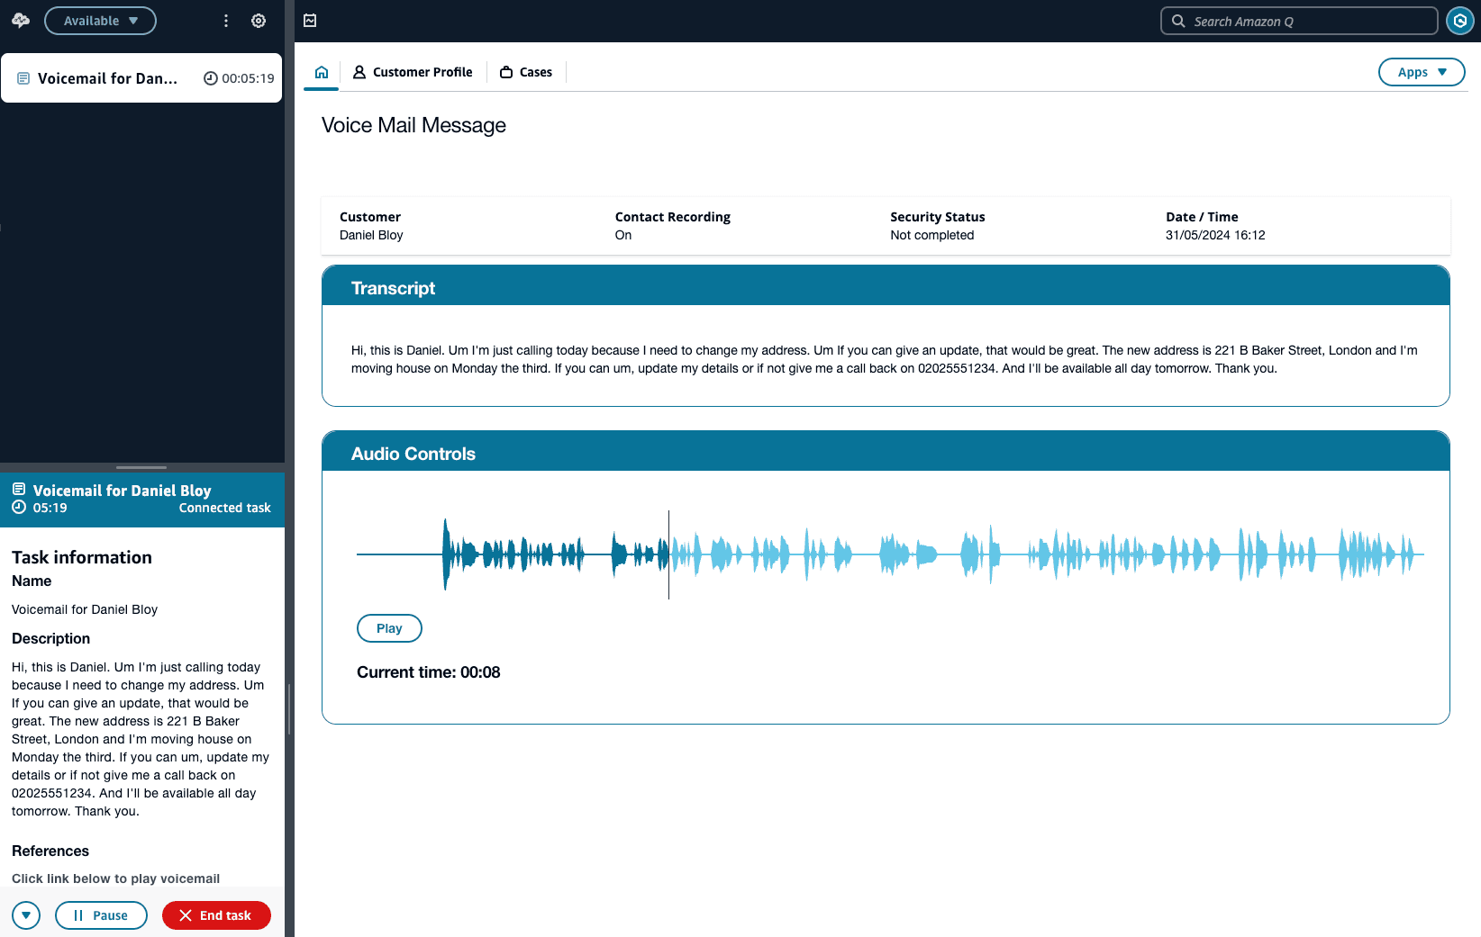Expand the bottom-left chevron control
This screenshot has width=1481, height=937.
(x=25, y=914)
